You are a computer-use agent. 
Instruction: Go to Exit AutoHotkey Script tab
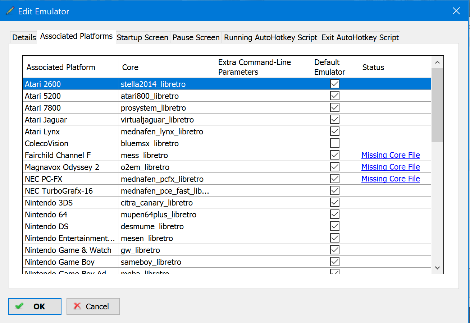(360, 37)
